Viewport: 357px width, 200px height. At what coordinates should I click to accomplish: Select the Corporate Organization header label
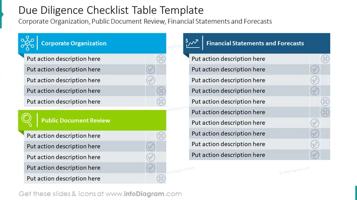click(x=74, y=43)
